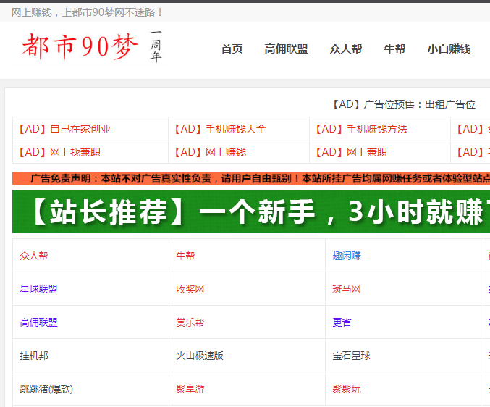Click the orange 广告免责声明 notice bar
This screenshot has width=490, height=407.
tap(251, 178)
